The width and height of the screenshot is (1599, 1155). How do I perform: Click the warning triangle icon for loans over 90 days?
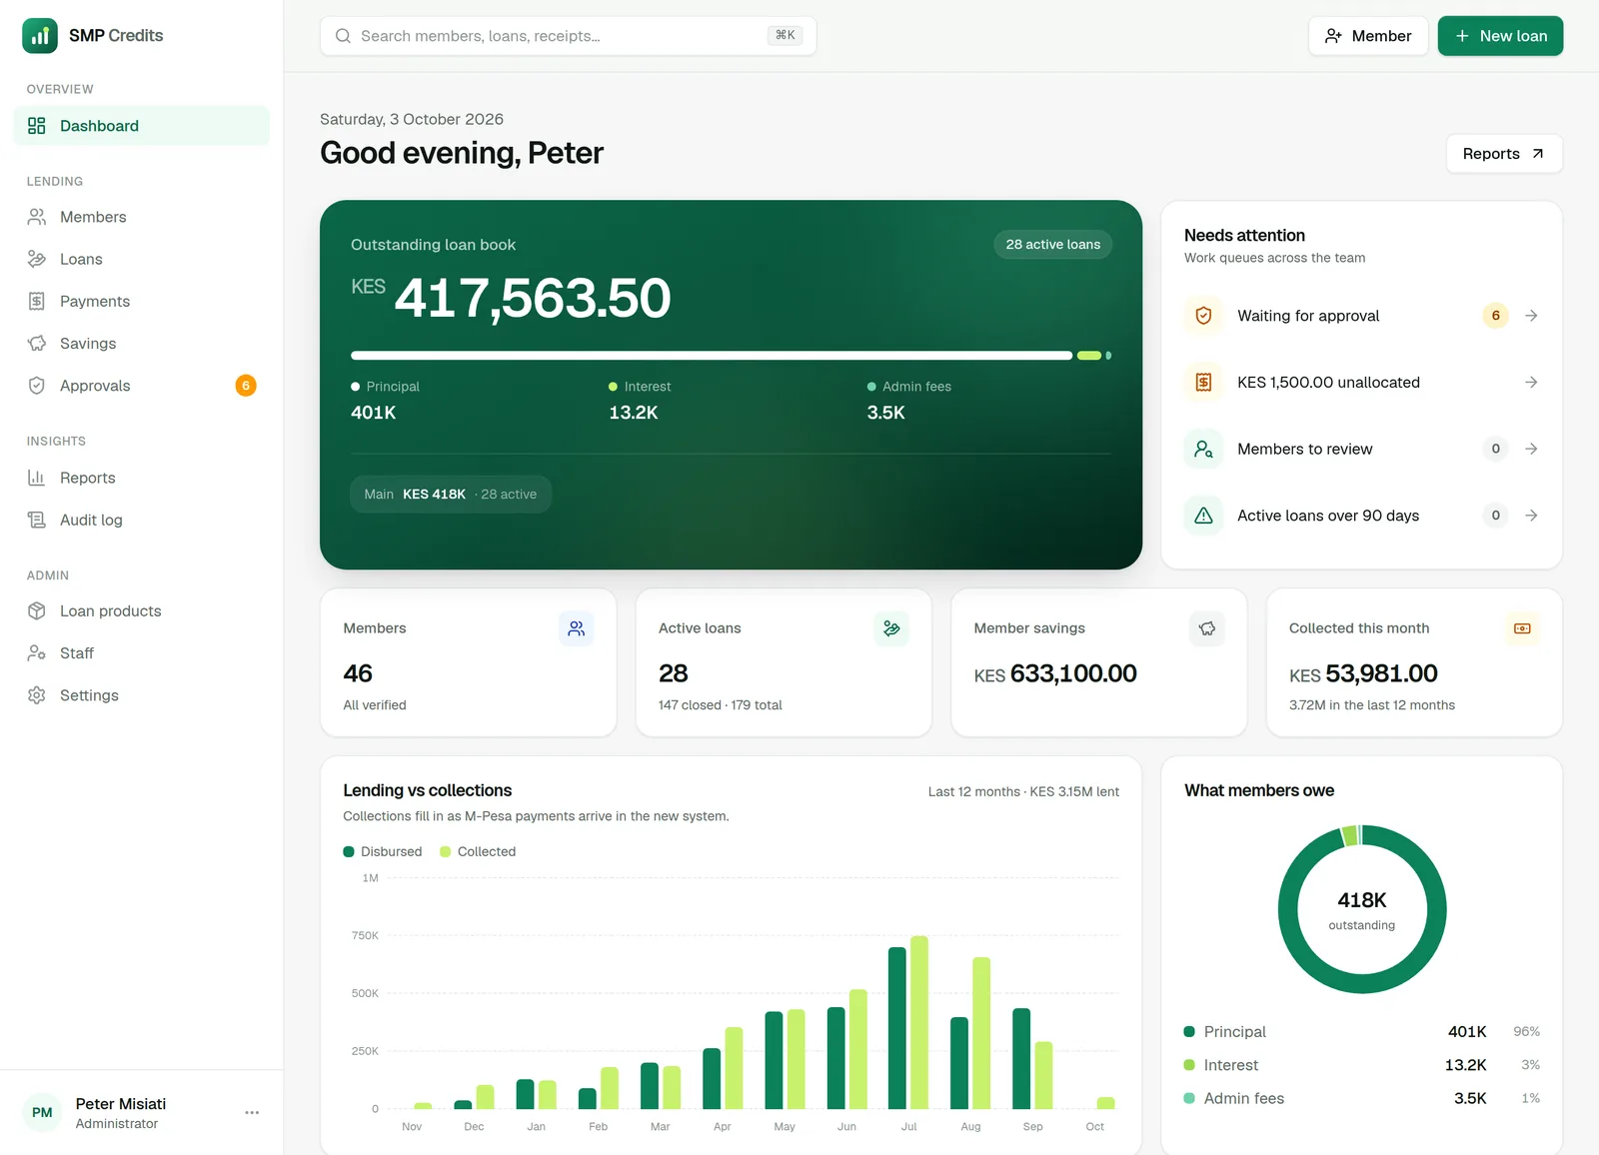[x=1203, y=516]
